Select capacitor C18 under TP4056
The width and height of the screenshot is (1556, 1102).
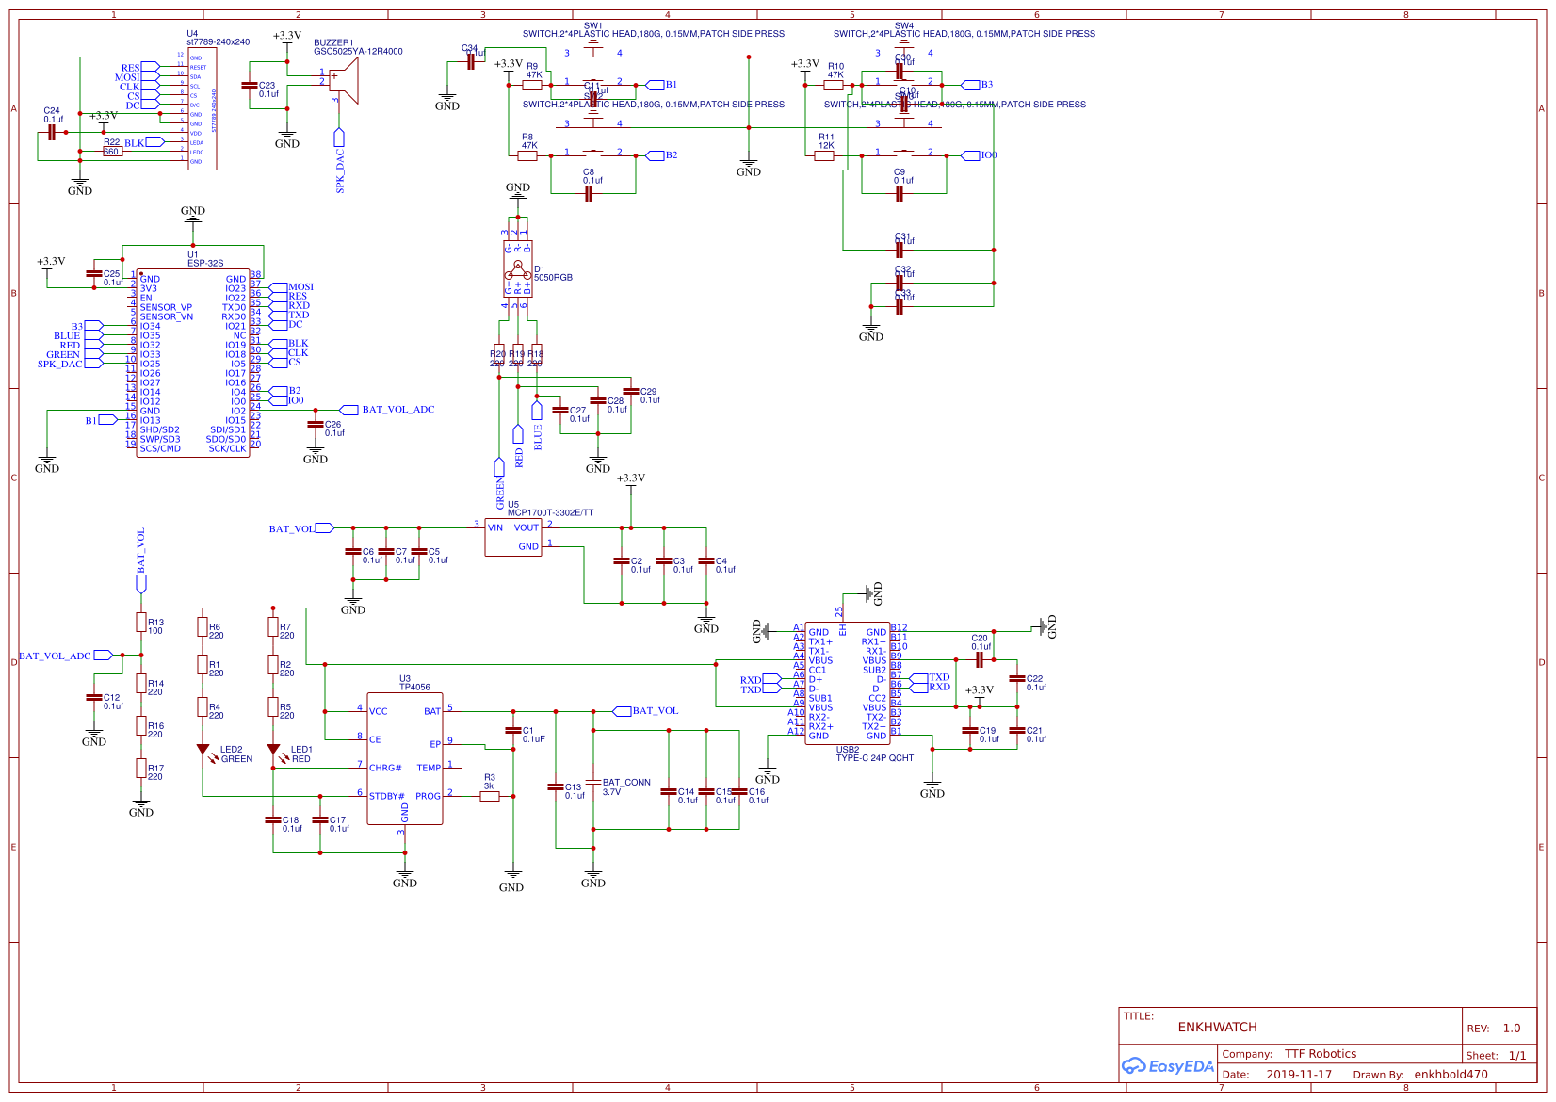(x=273, y=819)
